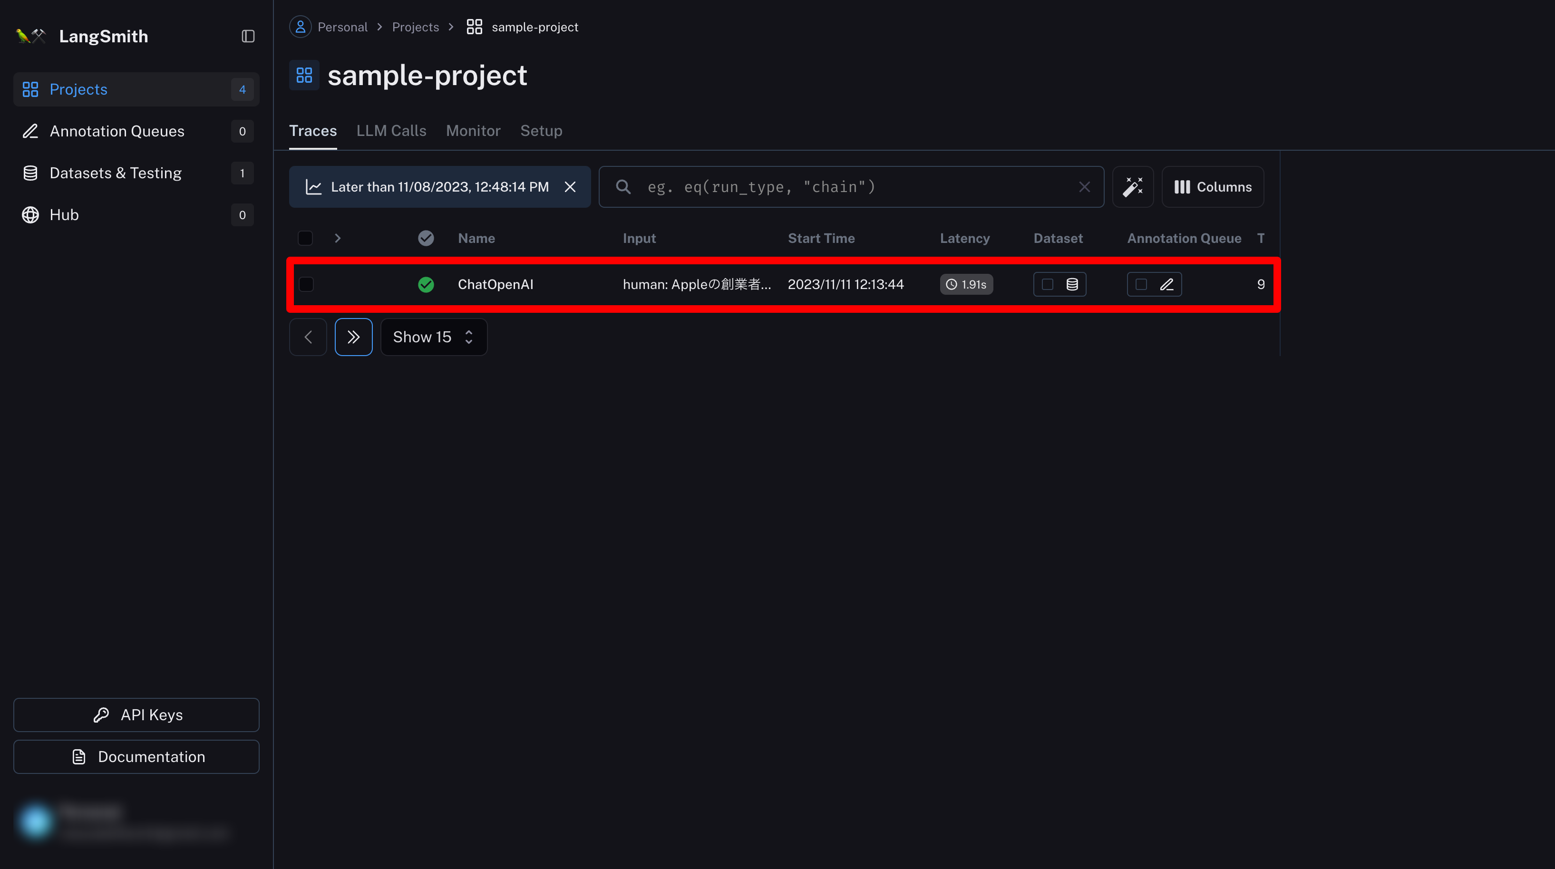Toggle the Dataset checkbox for ChatOpenAI

pos(1047,284)
